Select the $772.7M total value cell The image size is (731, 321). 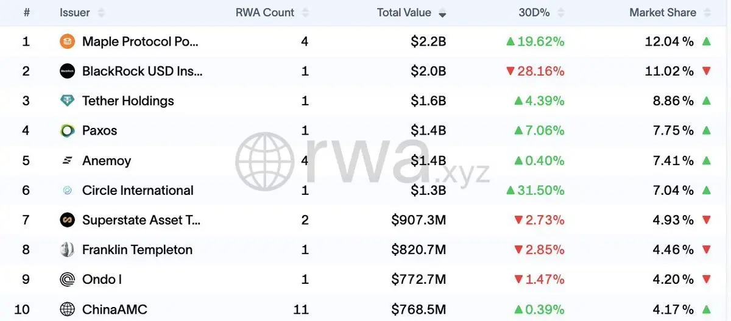tap(418, 279)
